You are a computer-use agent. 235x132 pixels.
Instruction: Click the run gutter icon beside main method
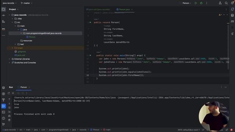pos(90,55)
